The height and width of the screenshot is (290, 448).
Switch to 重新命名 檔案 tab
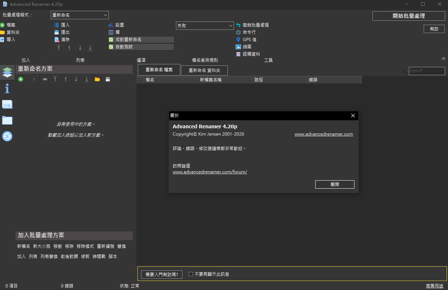(159, 70)
